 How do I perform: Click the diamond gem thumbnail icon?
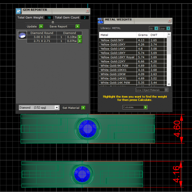tap(22, 35)
